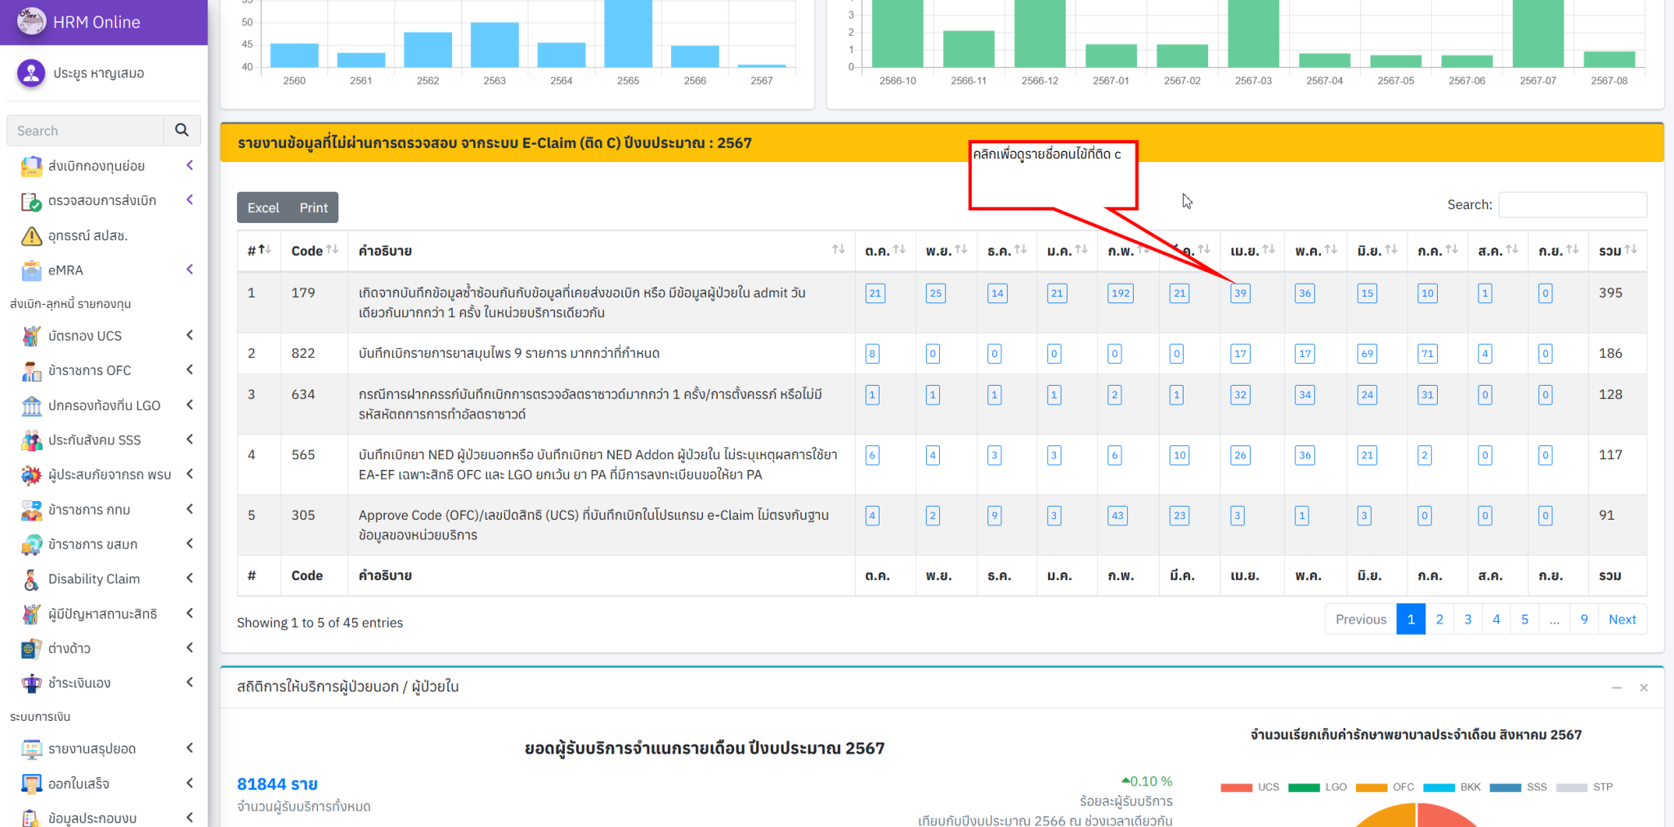Image resolution: width=1674 pixels, height=827 pixels.
Task: Click the OFC orange legend swatch
Action: tap(1371, 788)
